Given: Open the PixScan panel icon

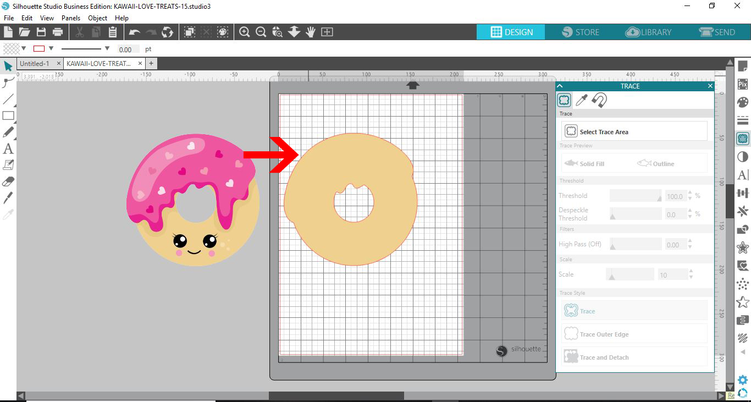Looking at the screenshot, I should tap(743, 84).
